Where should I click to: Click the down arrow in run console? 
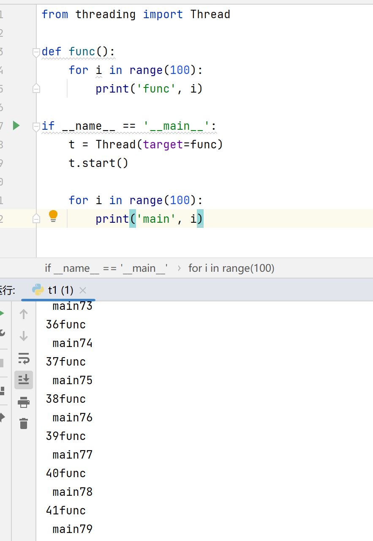[x=24, y=336]
